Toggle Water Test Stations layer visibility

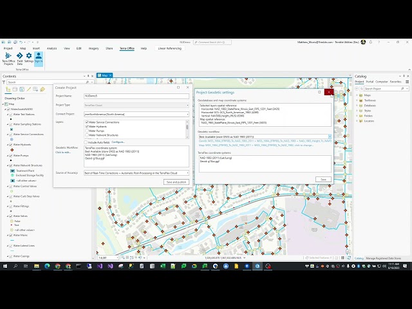(x=11, y=115)
